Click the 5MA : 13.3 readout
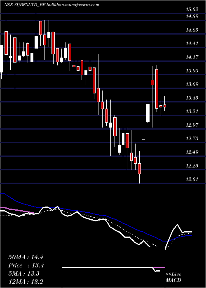The image size is (206, 288). (x=23, y=274)
